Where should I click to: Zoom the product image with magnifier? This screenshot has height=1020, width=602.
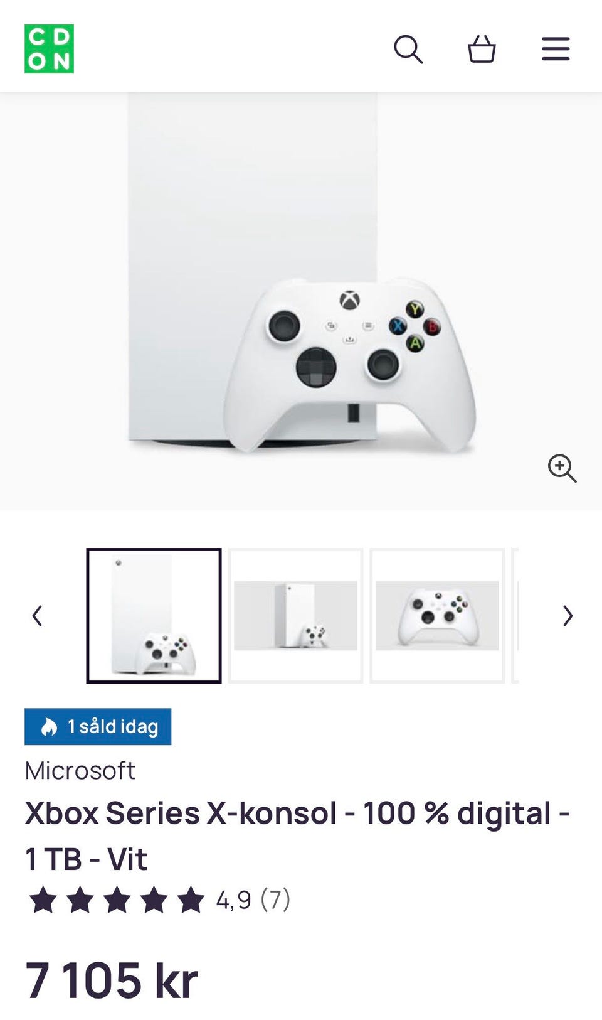pos(562,468)
